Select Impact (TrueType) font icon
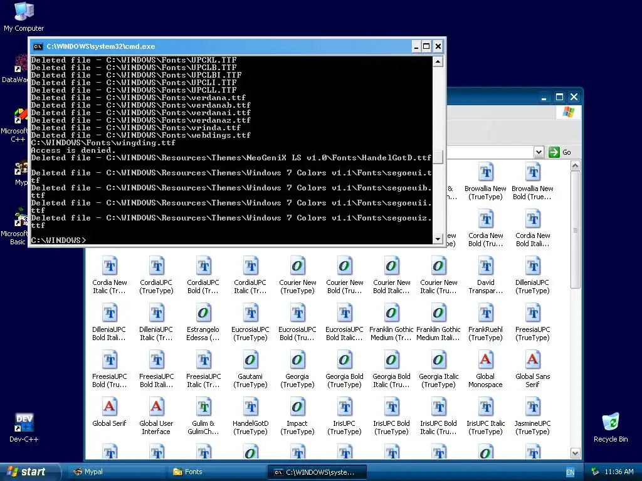Image resolution: width=642 pixels, height=481 pixels. click(297, 416)
